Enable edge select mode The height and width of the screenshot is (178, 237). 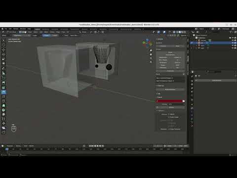[x=23, y=32]
